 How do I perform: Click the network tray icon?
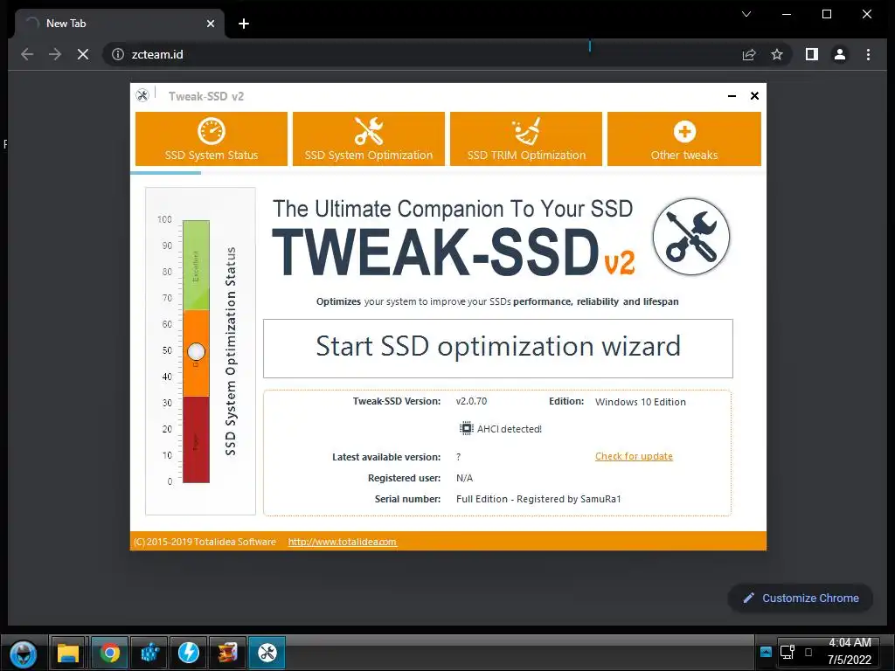pos(787,652)
